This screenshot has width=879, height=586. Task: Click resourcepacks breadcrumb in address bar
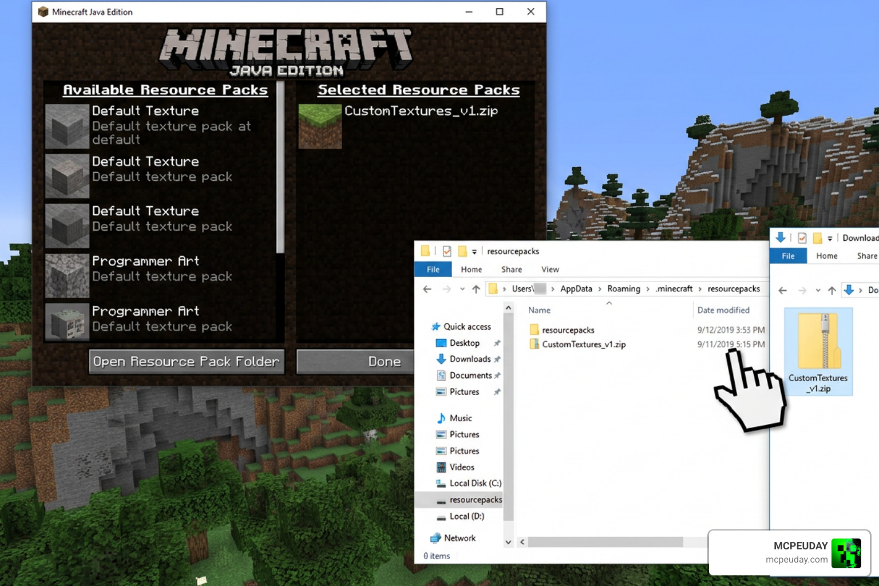(734, 288)
